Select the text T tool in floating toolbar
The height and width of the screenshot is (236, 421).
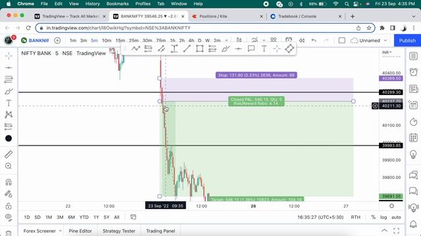264,49
